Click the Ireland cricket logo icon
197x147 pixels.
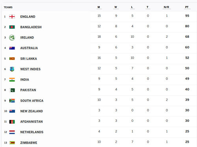12,37
